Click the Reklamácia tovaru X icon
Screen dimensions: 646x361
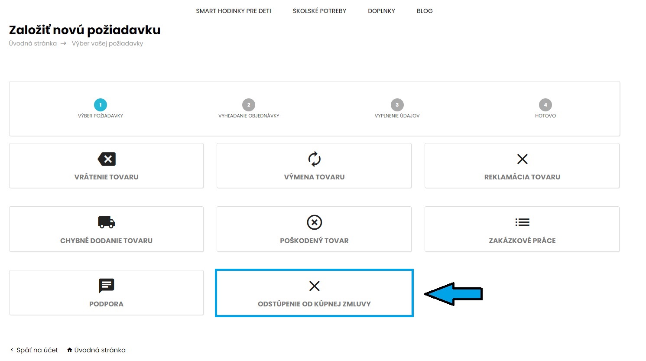pyautogui.click(x=522, y=159)
